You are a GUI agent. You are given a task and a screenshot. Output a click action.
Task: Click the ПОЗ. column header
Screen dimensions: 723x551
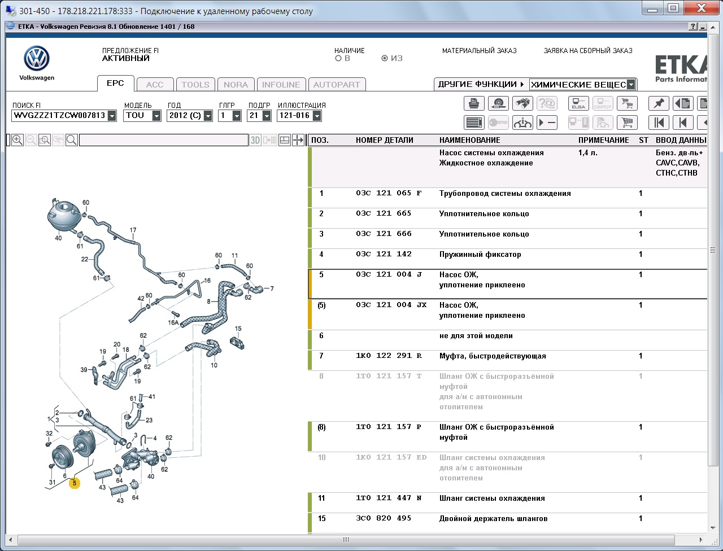320,140
